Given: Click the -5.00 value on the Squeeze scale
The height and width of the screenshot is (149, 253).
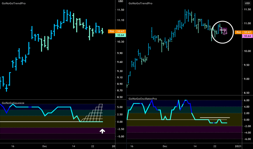Looking at the screenshot, I should point(120,137).
